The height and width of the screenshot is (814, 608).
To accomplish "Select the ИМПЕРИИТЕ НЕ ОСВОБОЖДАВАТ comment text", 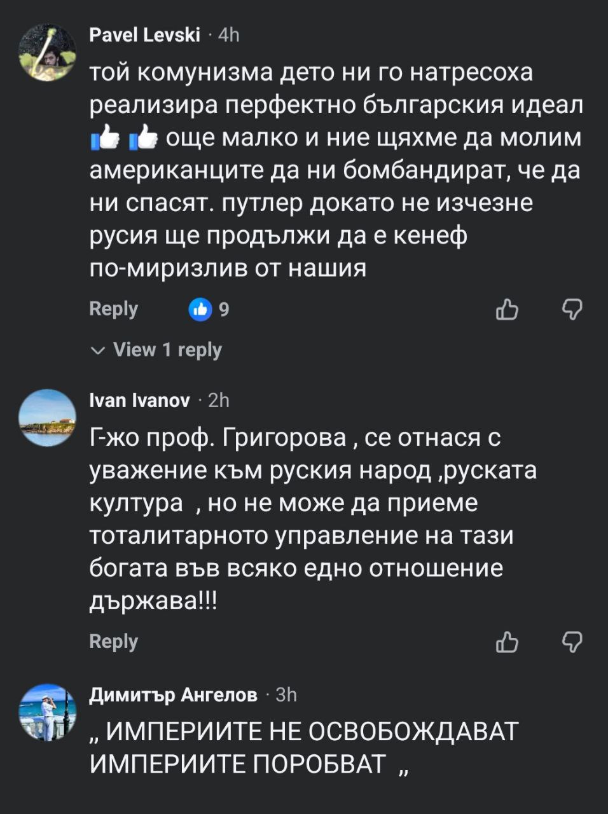I will coord(304,747).
